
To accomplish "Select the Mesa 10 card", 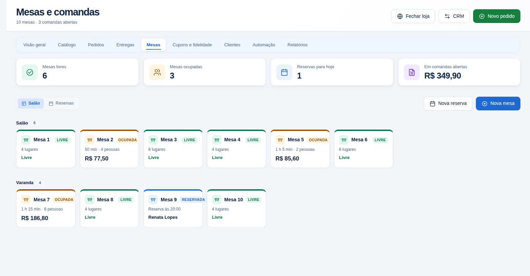I will (236, 208).
